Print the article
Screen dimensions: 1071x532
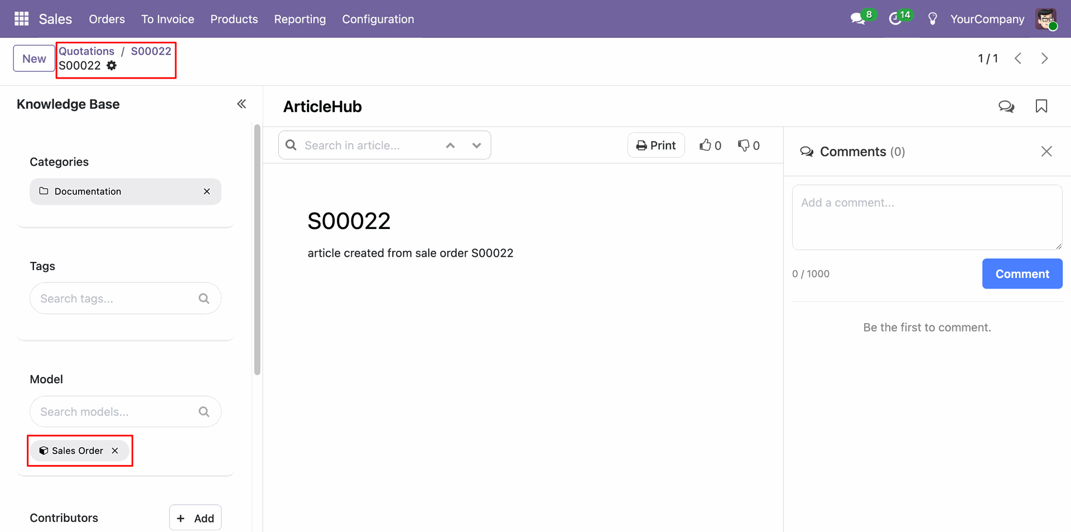coord(656,145)
